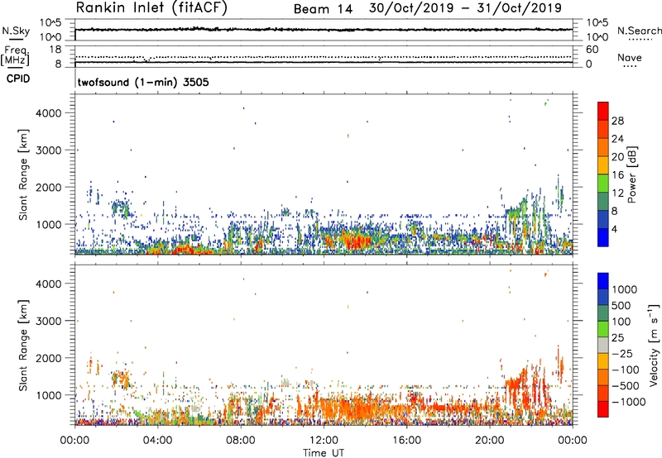Screen dimensions: 662x458
Task: Click the light green 25–100 Velocity color segment
Action: tap(603, 329)
